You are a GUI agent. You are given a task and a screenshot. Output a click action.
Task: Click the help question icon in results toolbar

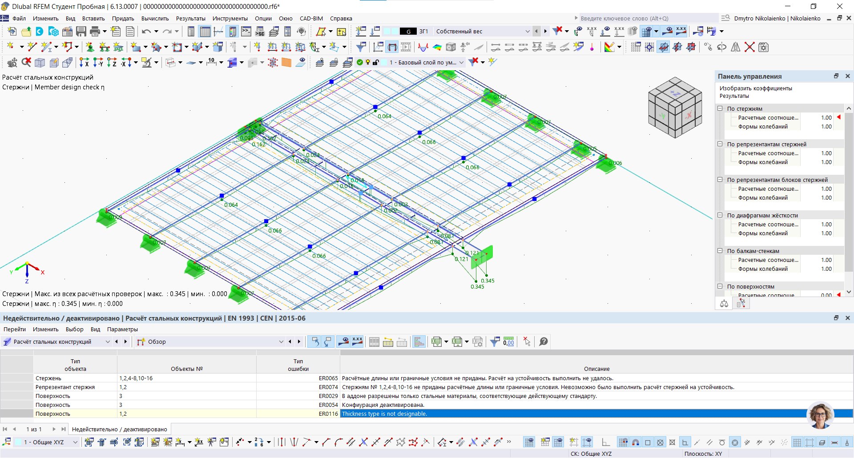click(543, 342)
